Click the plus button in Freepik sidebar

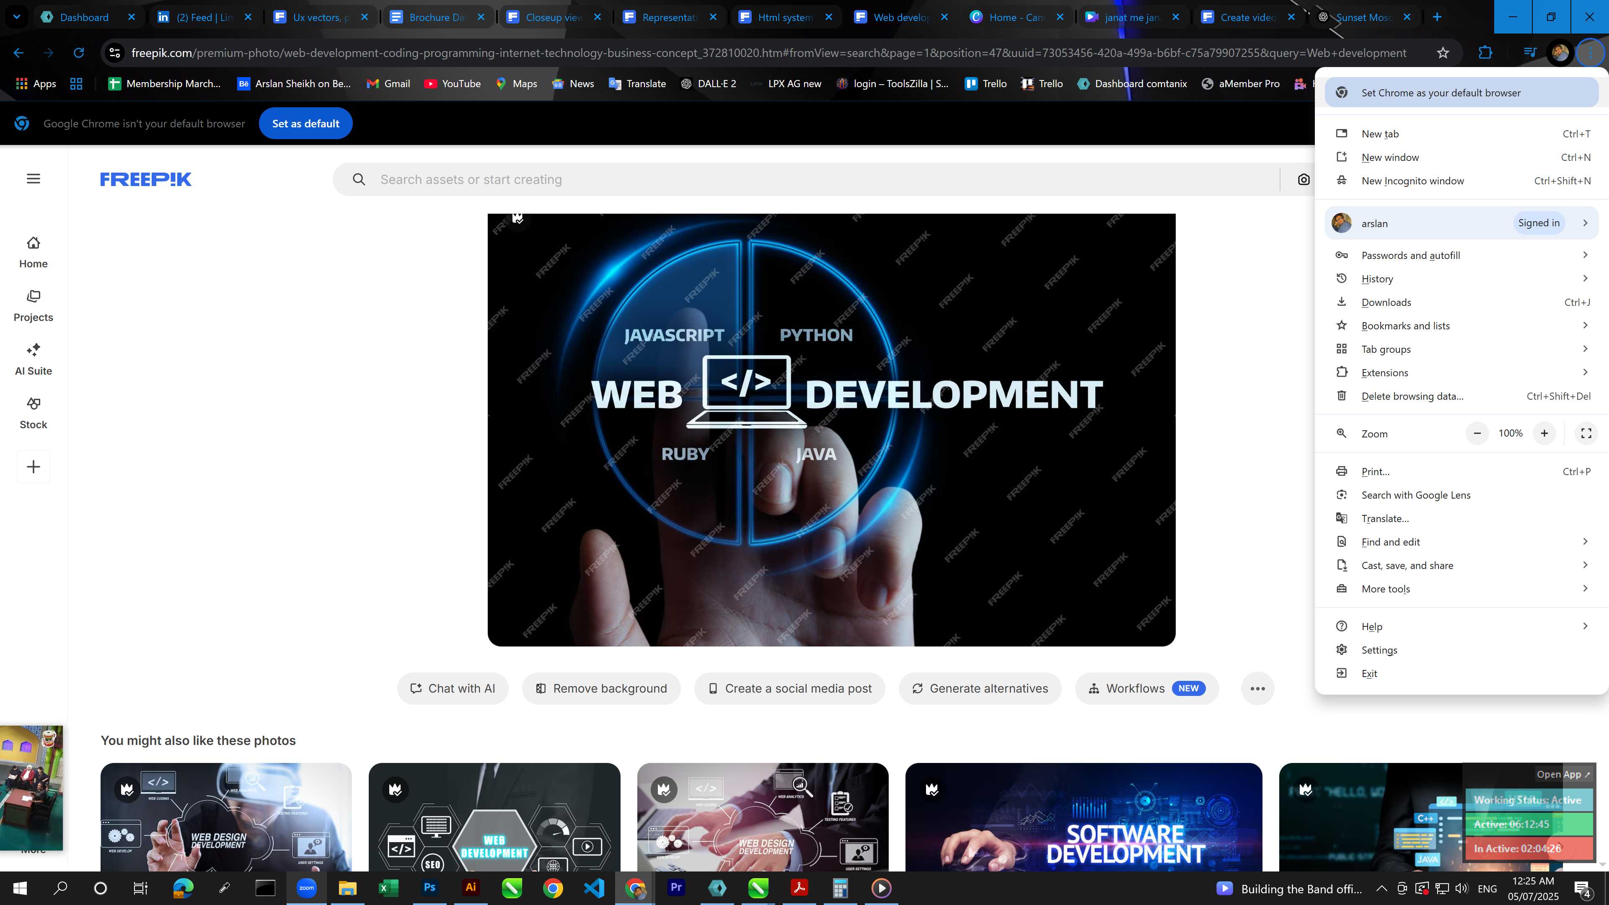point(34,467)
